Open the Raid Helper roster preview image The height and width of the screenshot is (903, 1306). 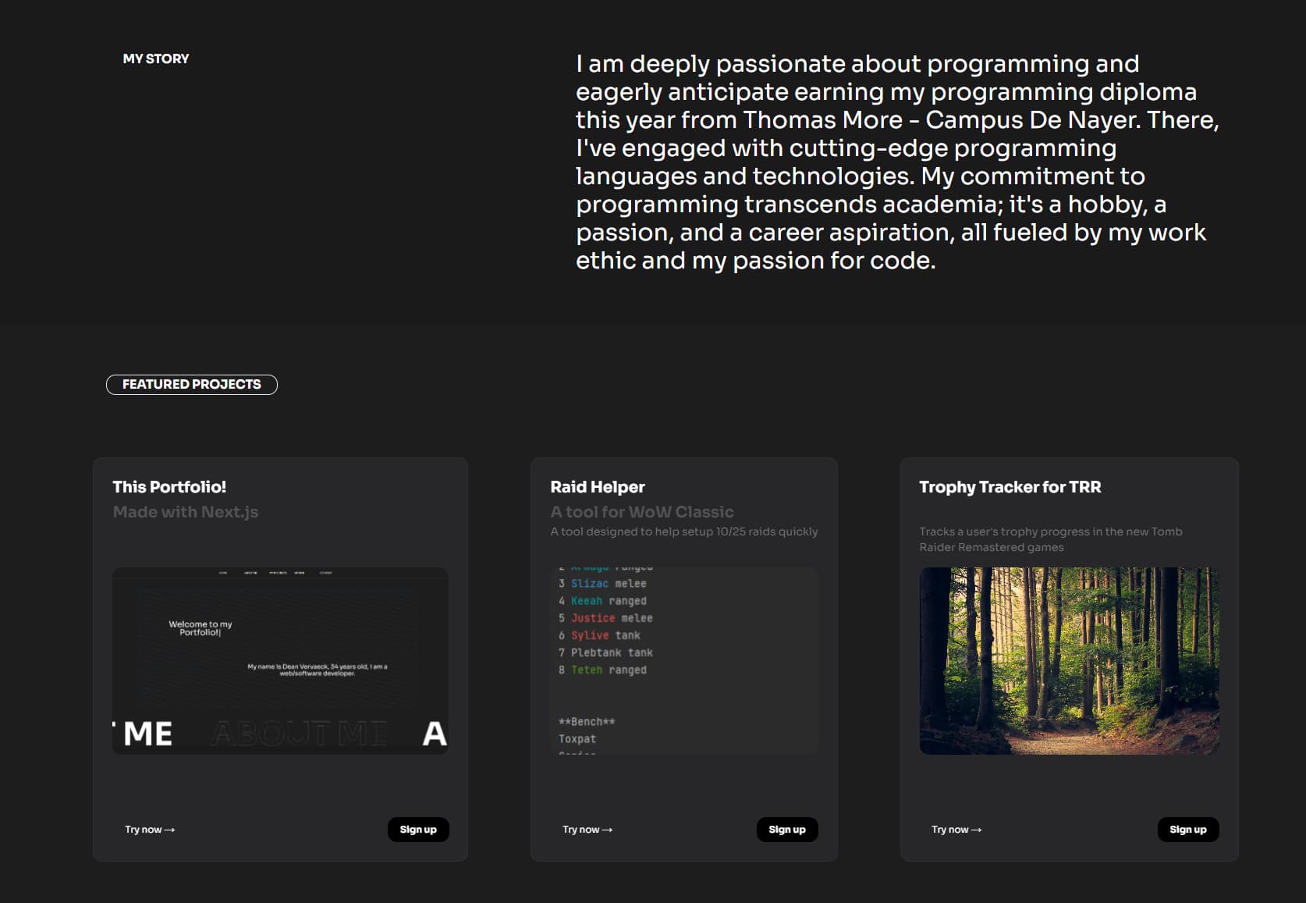pos(684,660)
